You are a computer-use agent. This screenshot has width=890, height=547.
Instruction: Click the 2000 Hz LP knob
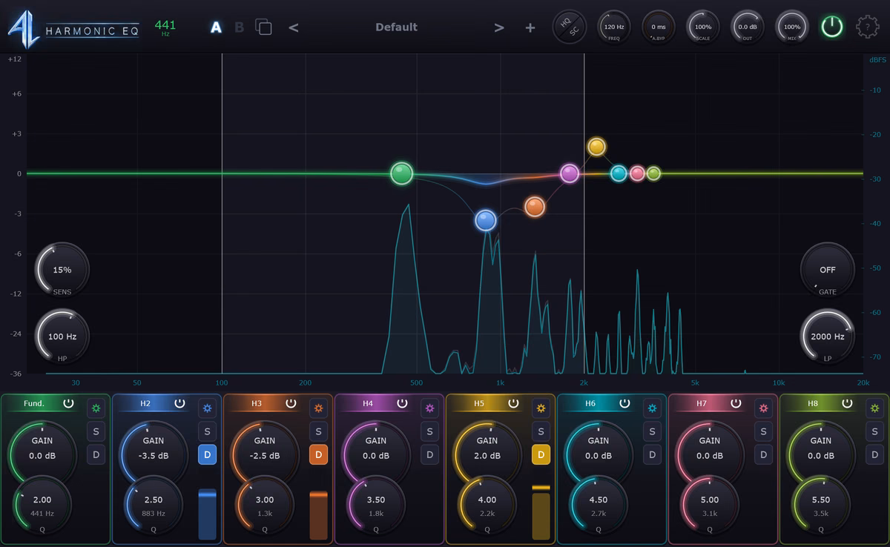tap(828, 337)
